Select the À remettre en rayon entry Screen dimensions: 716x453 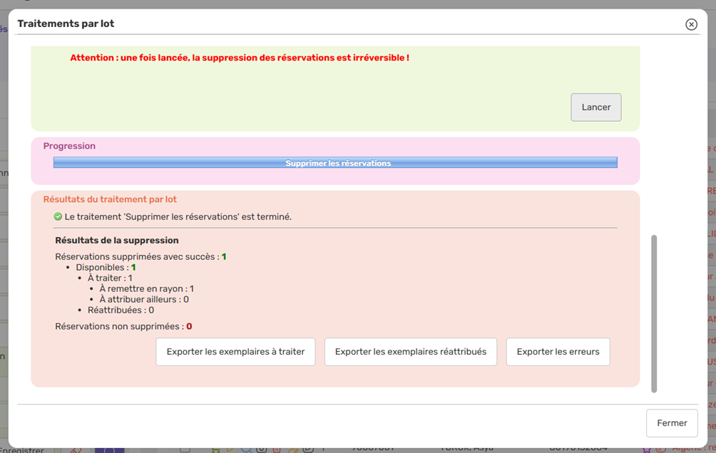point(146,289)
